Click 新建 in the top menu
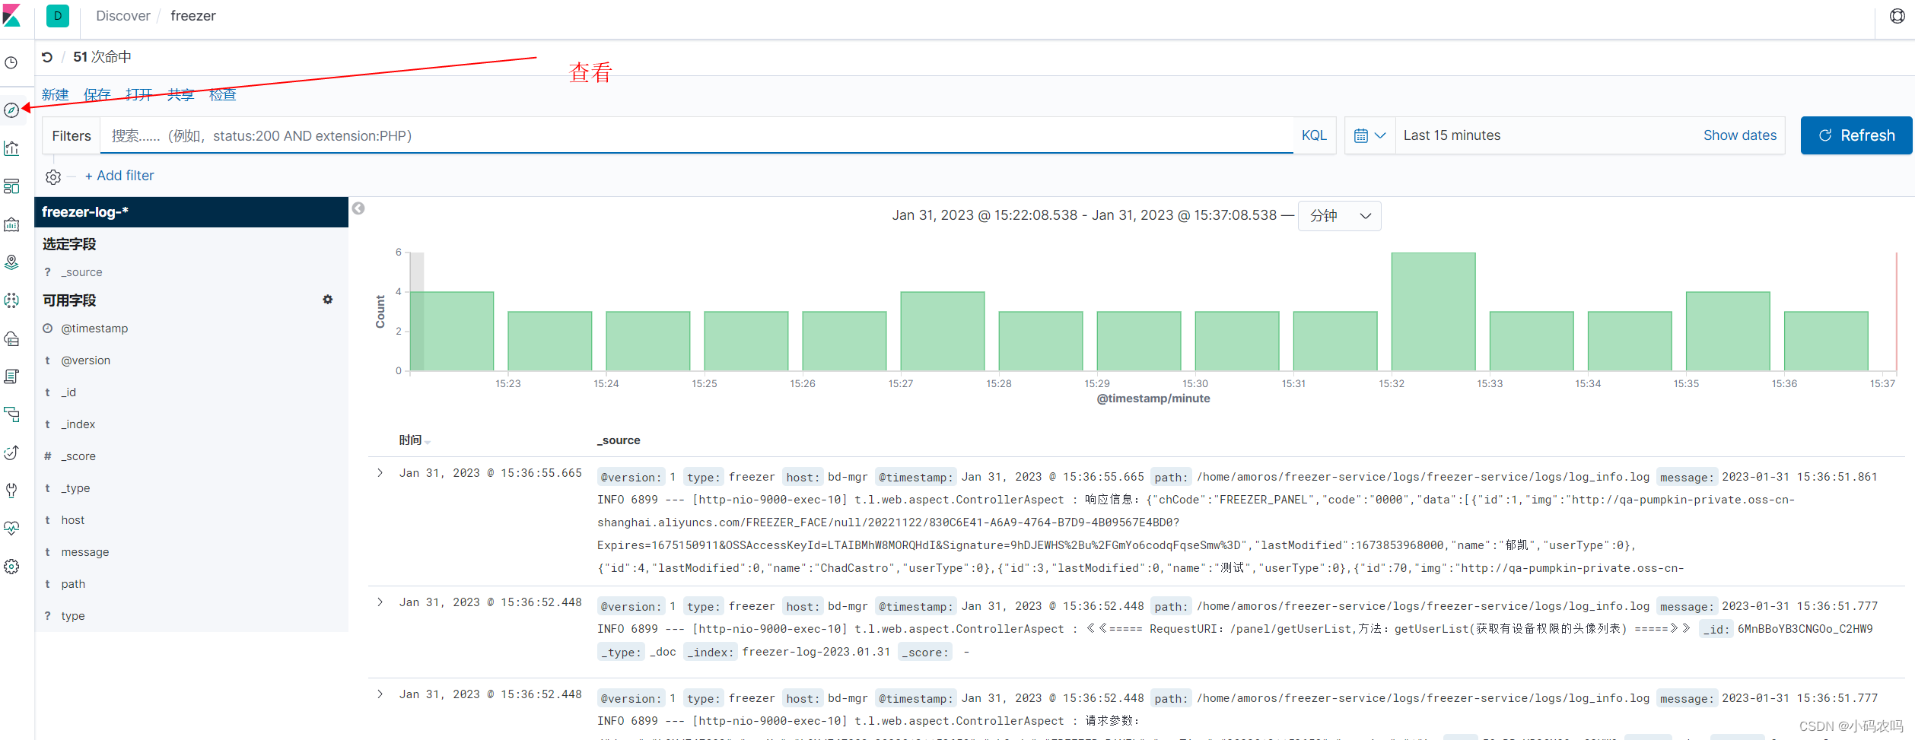Image resolution: width=1915 pixels, height=740 pixels. [56, 95]
